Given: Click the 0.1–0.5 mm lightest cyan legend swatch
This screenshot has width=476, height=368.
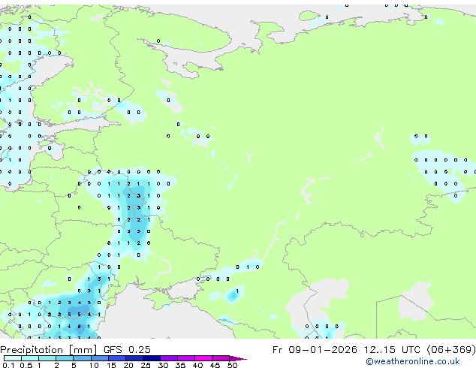Looking at the screenshot, I should (13, 358).
